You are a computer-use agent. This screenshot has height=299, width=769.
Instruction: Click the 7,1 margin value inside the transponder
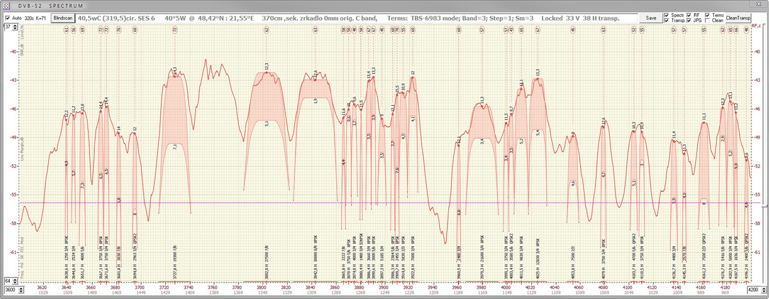[175, 146]
